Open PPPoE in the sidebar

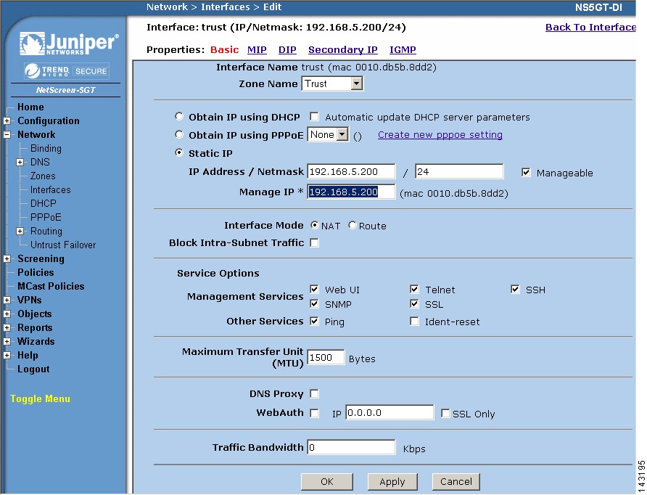(x=46, y=217)
